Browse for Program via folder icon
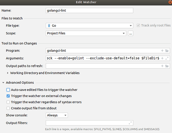The height and width of the screenshot is (133, 172). coord(167,51)
